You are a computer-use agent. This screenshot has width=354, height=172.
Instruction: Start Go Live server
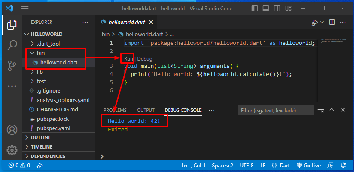[x=309, y=166]
